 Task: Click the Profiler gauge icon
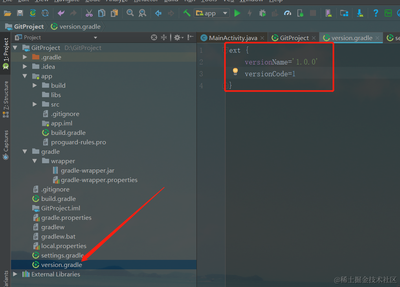click(288, 13)
